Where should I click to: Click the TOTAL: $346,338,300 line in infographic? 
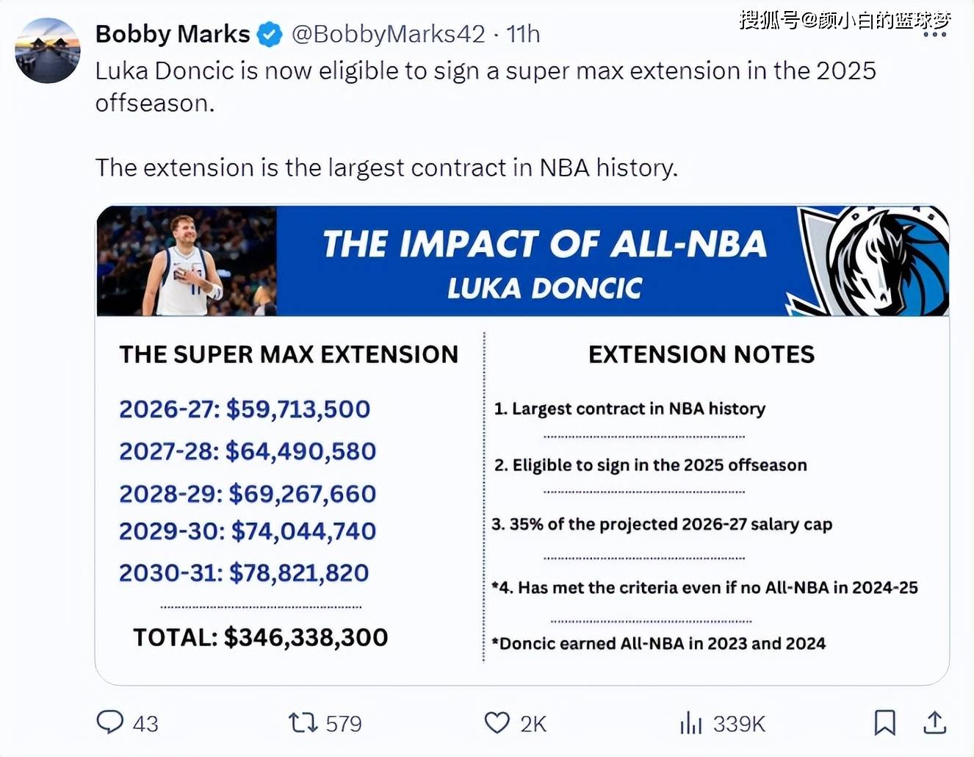tap(260, 637)
